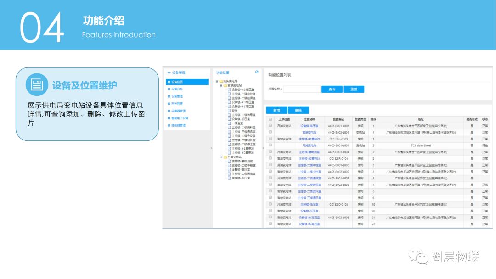This screenshot has height=279, width=496.
Task: Click the circle icon beside 智能电子设备
Action: [169, 118]
